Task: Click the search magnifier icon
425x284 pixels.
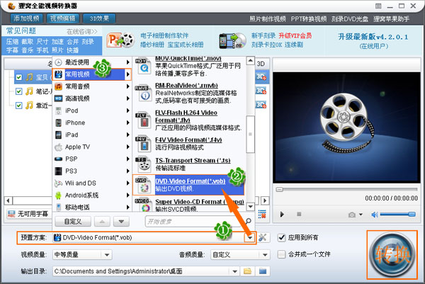Action: [x=248, y=222]
